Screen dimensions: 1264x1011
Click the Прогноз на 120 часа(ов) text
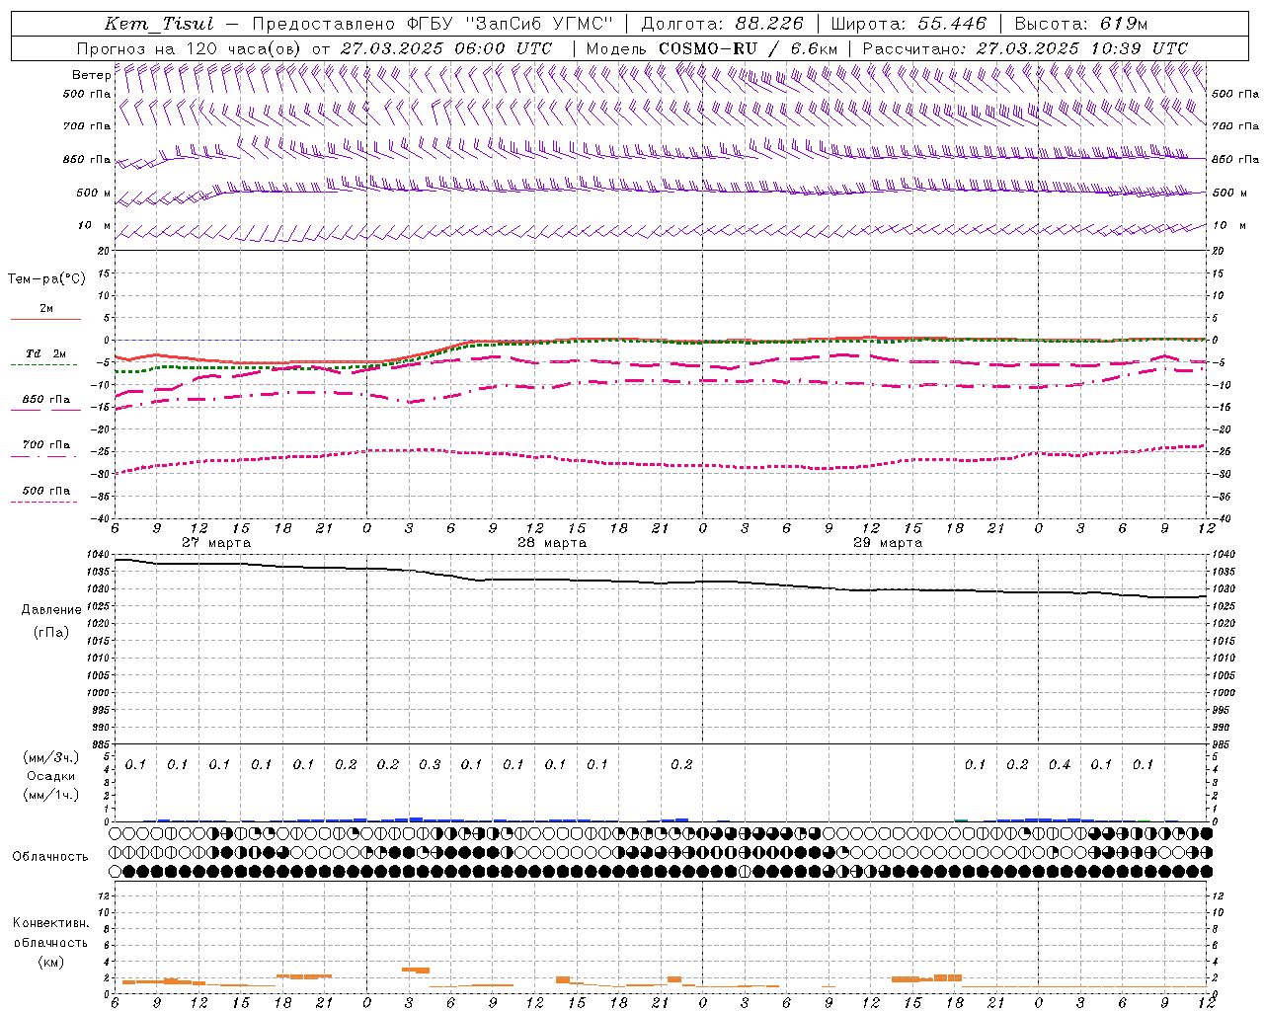[190, 48]
